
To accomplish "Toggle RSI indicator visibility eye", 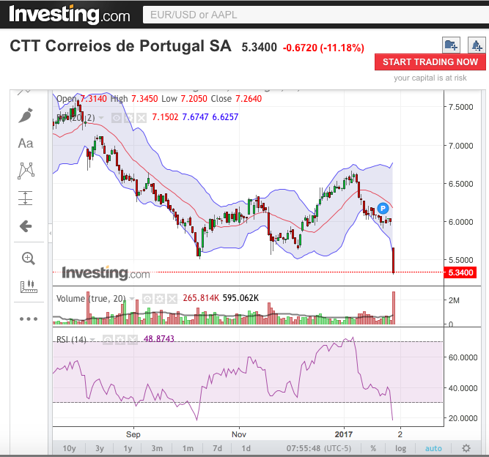I will coord(108,340).
